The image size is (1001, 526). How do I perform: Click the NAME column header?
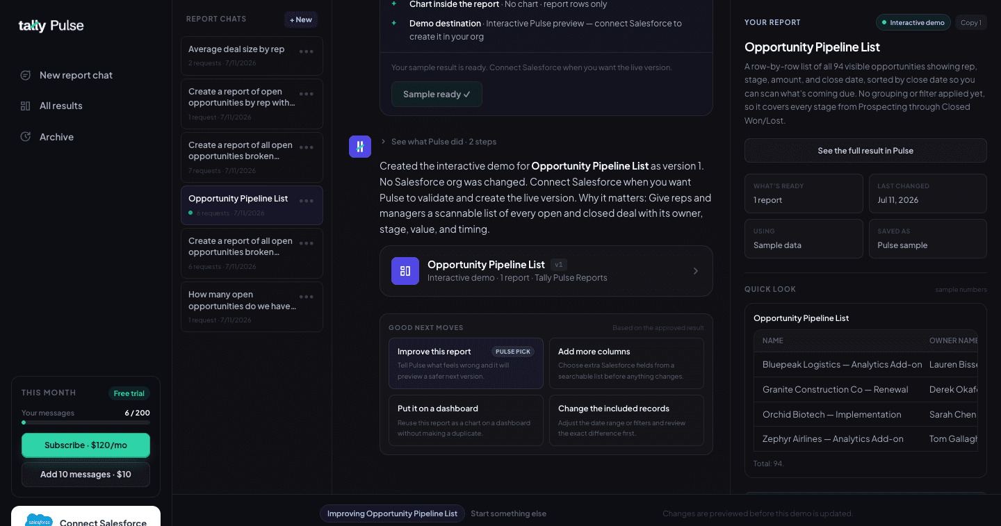pos(773,340)
